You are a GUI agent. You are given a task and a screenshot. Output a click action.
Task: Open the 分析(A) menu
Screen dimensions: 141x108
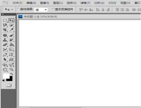pos(99,3)
